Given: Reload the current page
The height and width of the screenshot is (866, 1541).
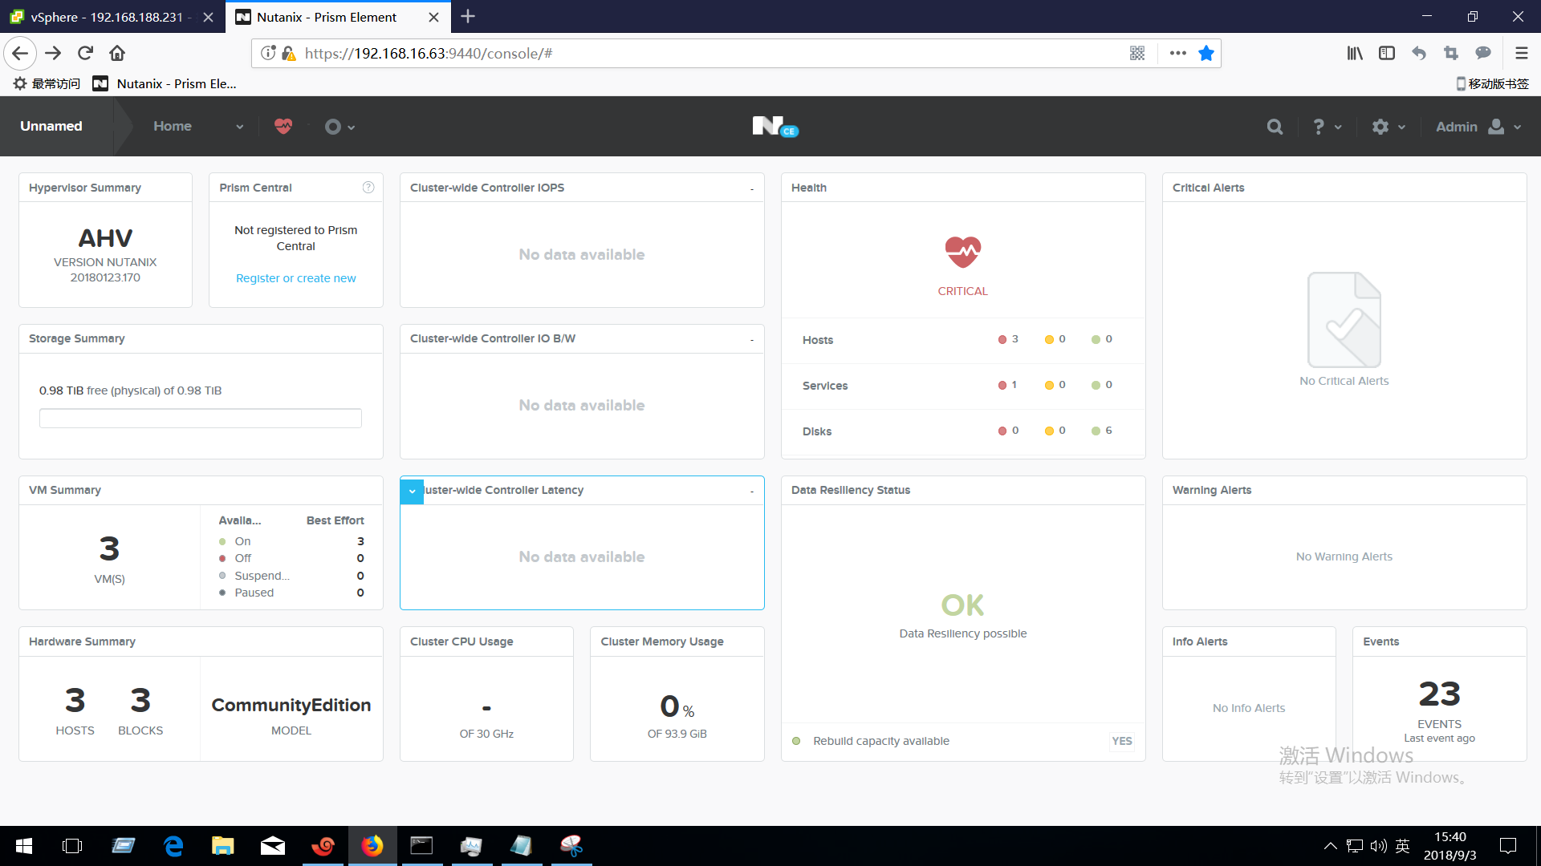Looking at the screenshot, I should (85, 53).
